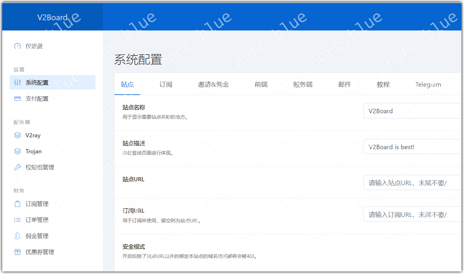The height and width of the screenshot is (274, 464).
Task: Switch to the 订阅 tab
Action: 166,85
